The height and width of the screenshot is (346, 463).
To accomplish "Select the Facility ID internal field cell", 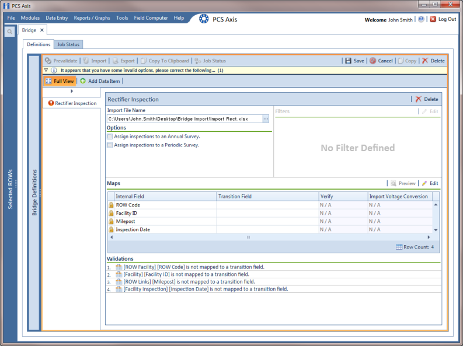I will click(x=165, y=214).
